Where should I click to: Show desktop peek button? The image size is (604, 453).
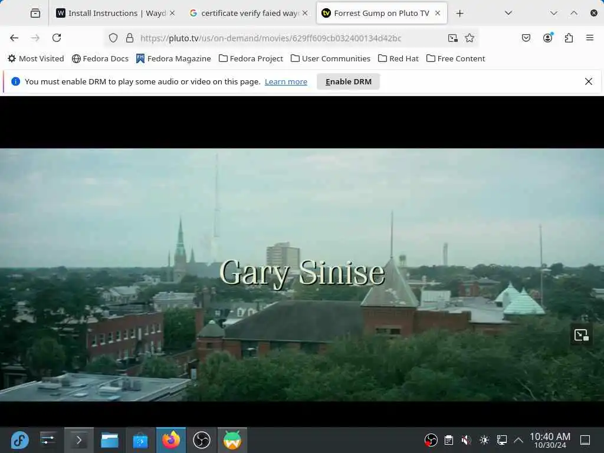pyautogui.click(x=585, y=440)
